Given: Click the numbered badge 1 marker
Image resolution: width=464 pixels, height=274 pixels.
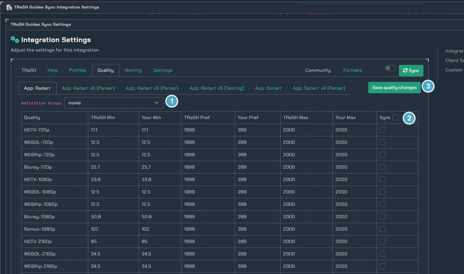Looking at the screenshot, I should [x=172, y=101].
